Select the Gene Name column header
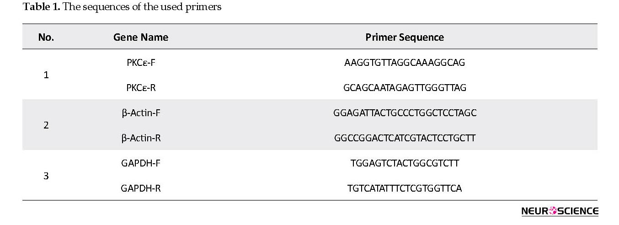 pos(141,37)
